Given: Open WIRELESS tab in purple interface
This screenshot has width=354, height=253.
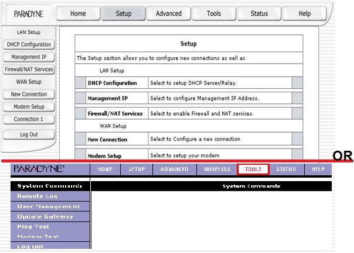Looking at the screenshot, I should pos(217,169).
